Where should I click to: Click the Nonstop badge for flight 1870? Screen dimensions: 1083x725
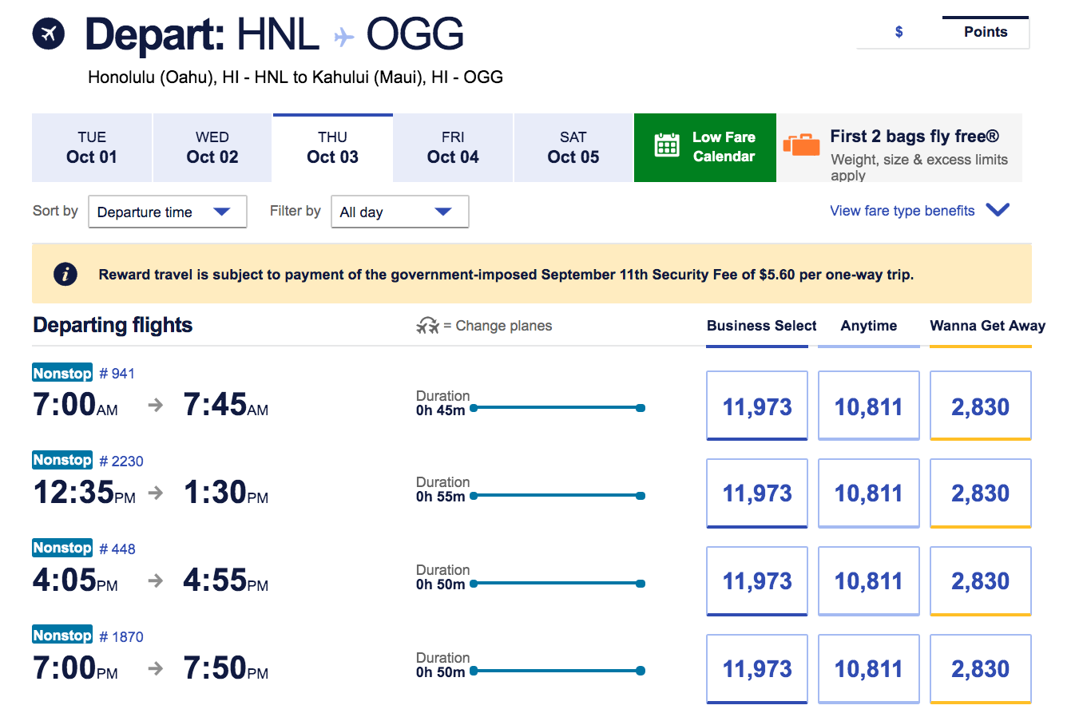pyautogui.click(x=62, y=636)
